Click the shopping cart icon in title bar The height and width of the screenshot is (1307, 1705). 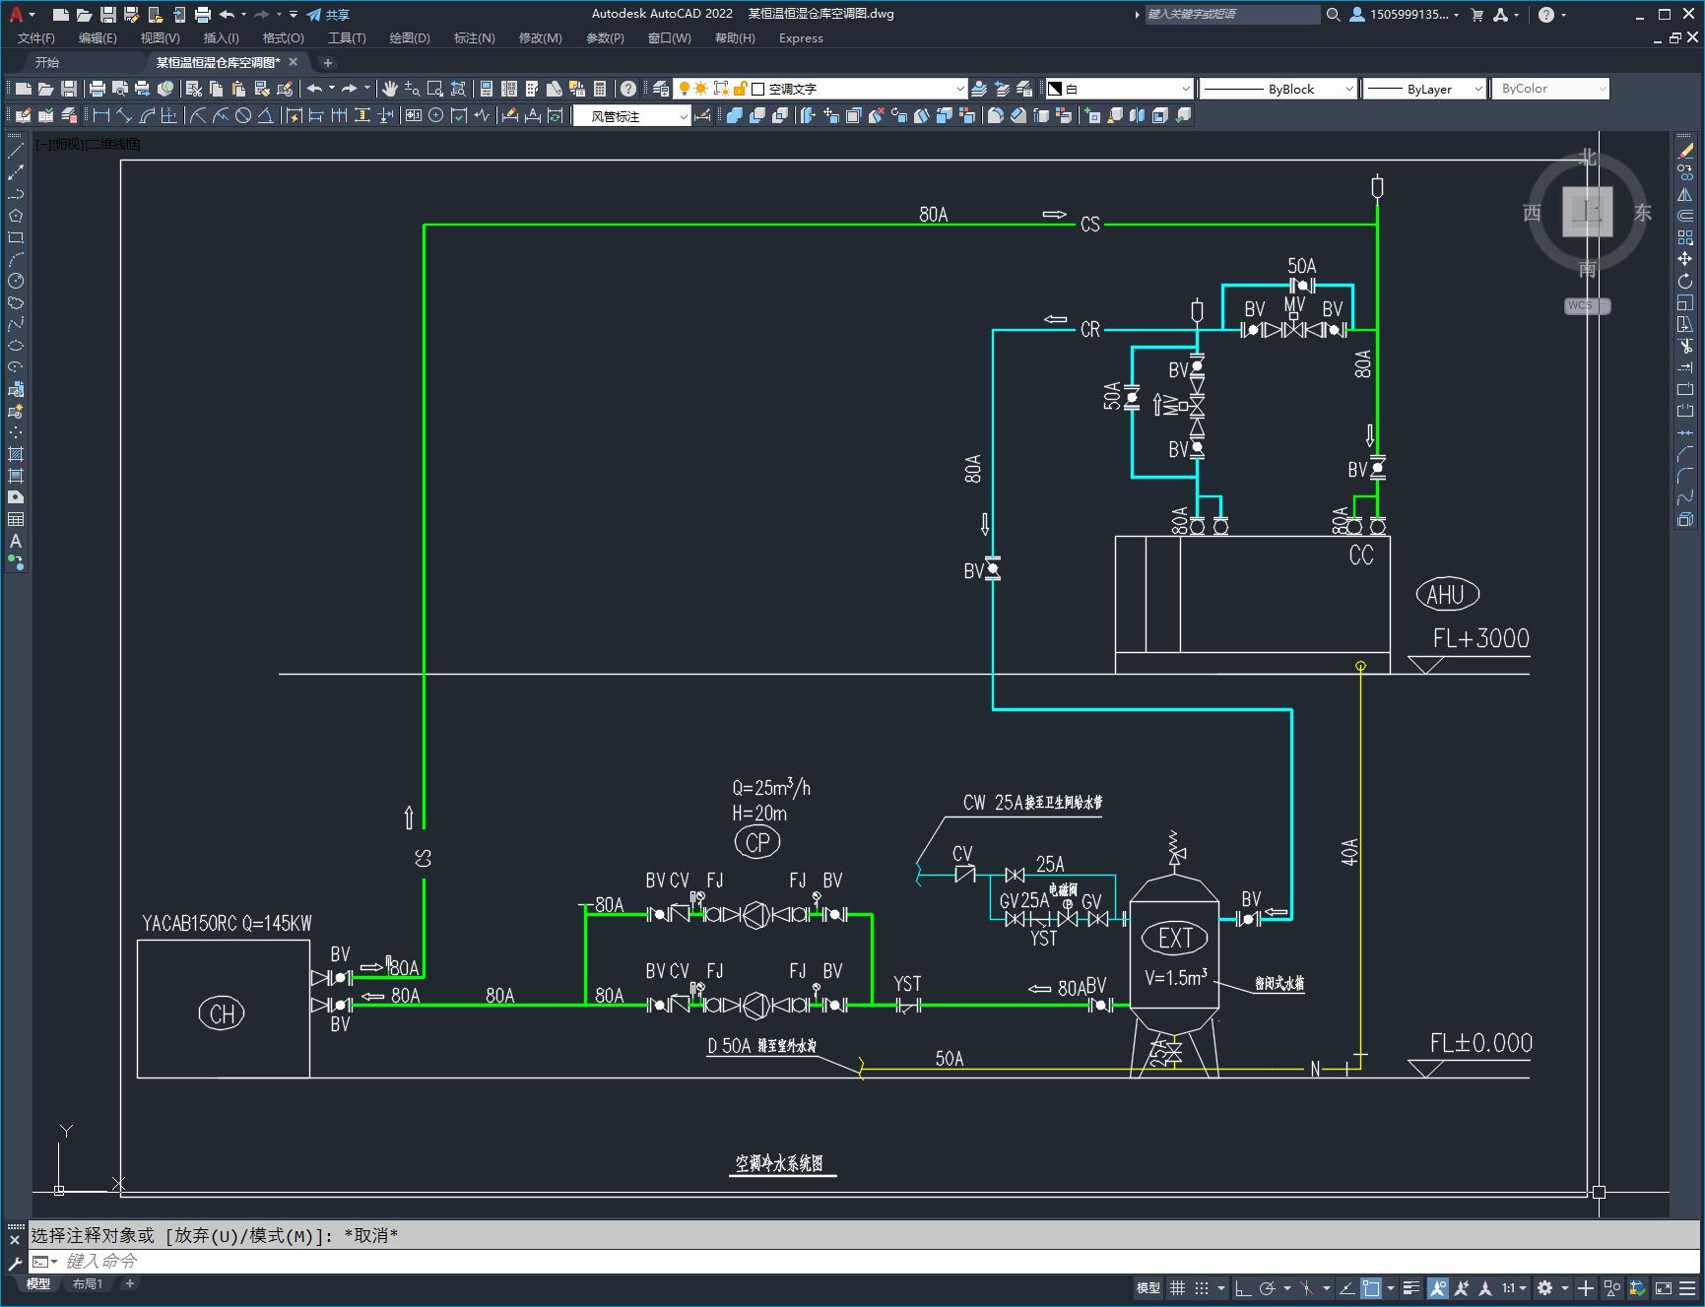(1476, 15)
